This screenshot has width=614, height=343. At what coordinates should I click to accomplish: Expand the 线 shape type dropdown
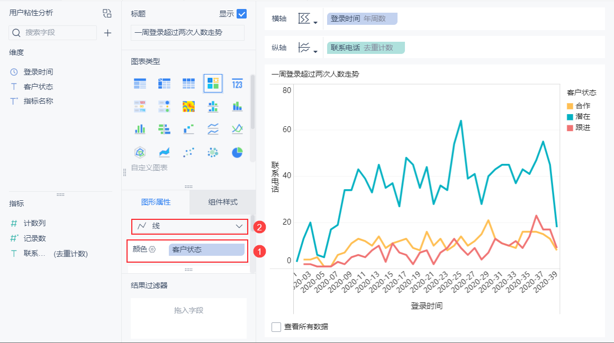click(189, 226)
